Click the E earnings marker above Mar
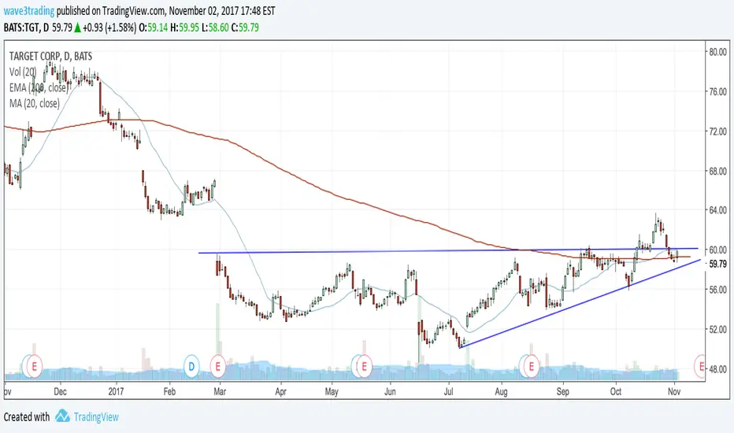 point(217,366)
